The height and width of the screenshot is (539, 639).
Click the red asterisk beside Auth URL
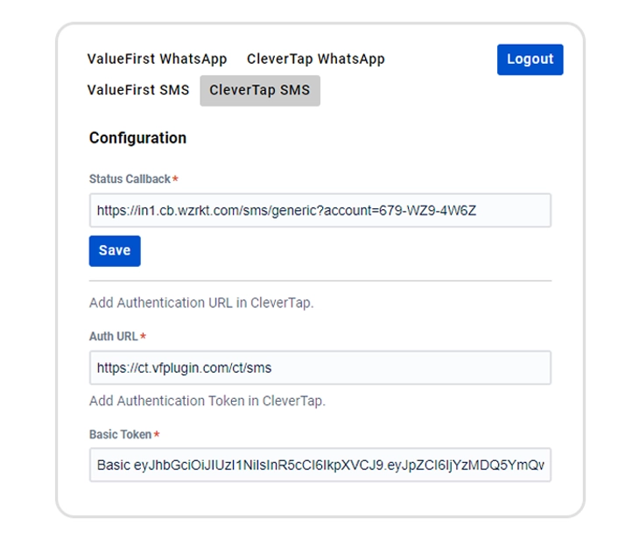[x=143, y=336]
